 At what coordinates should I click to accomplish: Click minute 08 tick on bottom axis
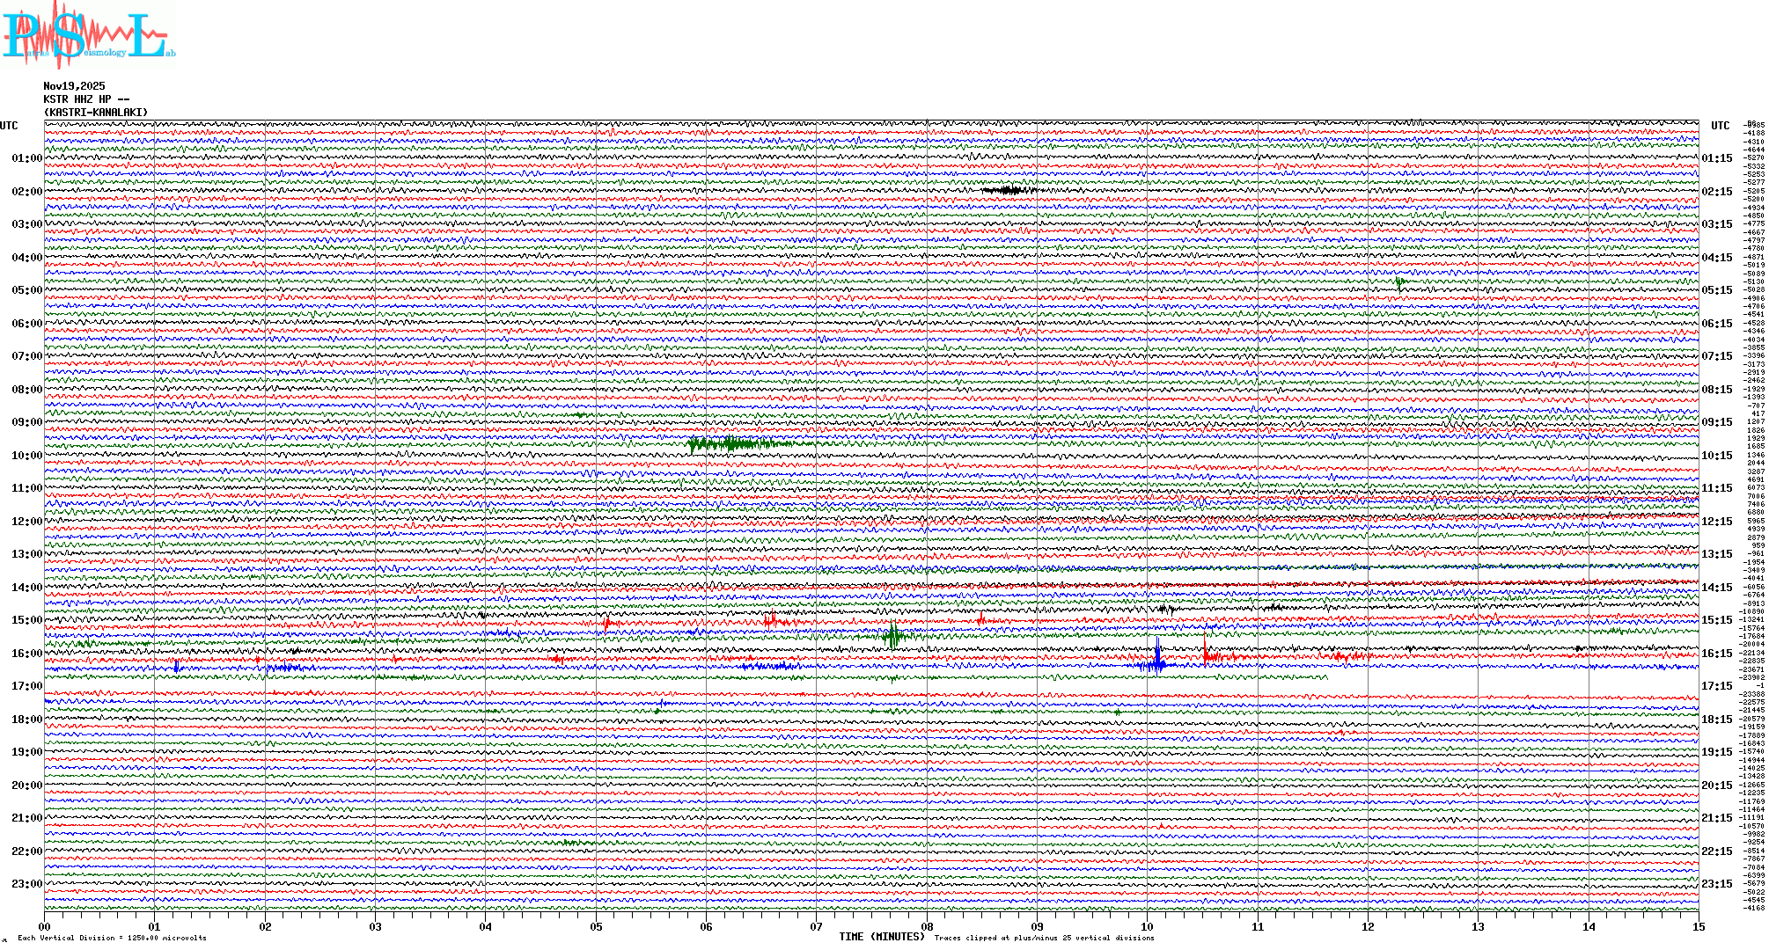(927, 926)
